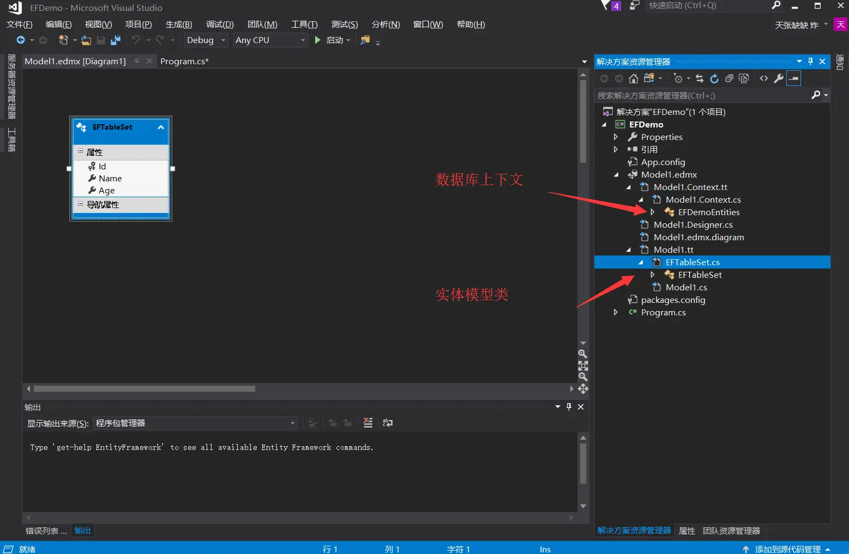Click the New Project icon in toolbar

click(x=63, y=40)
